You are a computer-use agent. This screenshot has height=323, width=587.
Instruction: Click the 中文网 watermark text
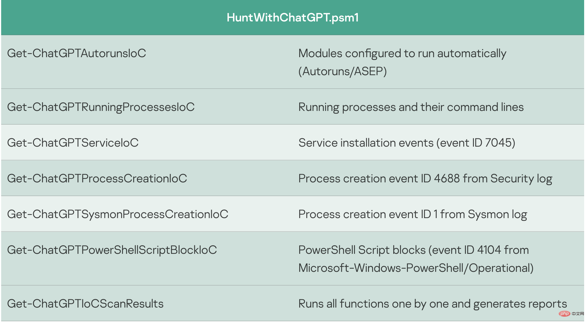click(578, 314)
